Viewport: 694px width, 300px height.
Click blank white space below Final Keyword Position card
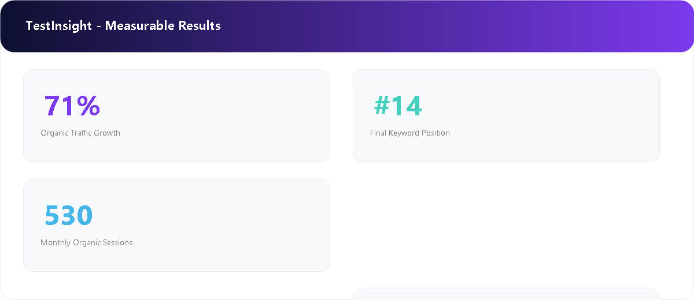(x=506, y=225)
